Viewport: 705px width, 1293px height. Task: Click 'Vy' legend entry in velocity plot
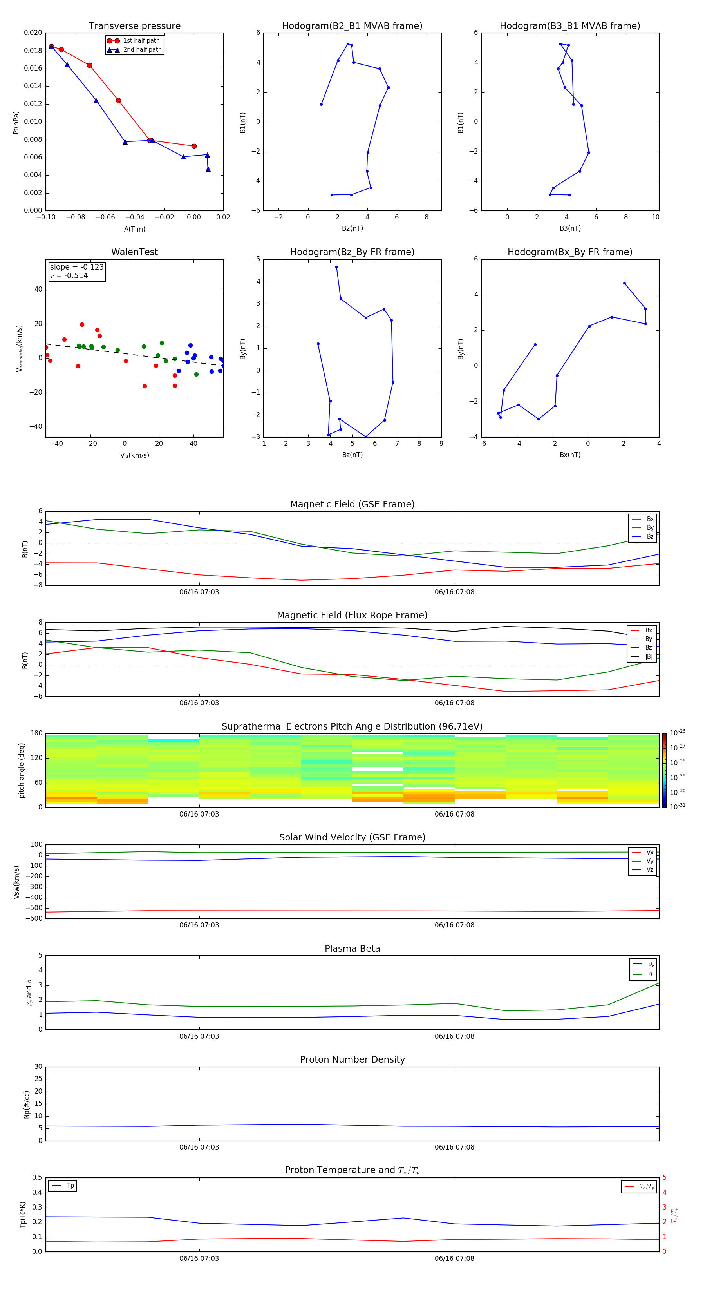[643, 861]
